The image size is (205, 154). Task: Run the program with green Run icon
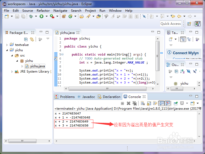(41, 16)
